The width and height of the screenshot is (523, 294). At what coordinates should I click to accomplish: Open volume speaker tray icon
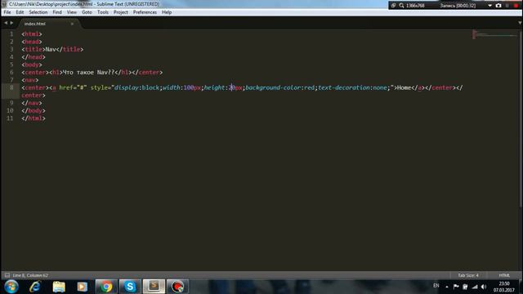[x=484, y=287]
